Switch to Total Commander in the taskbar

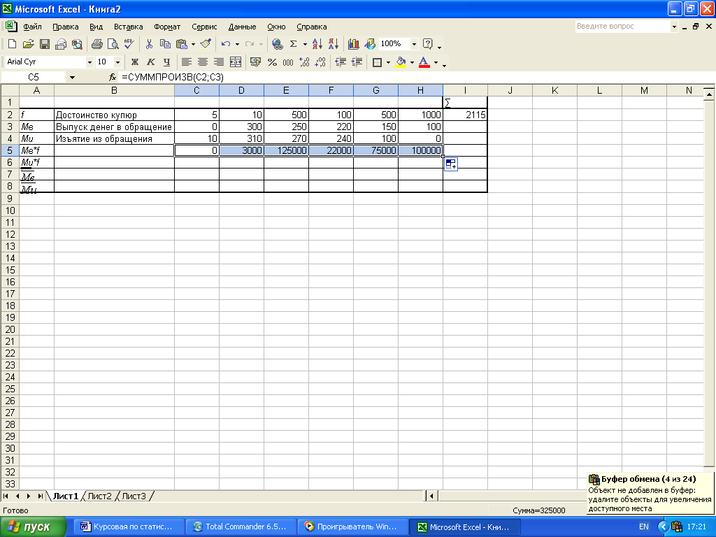240,527
